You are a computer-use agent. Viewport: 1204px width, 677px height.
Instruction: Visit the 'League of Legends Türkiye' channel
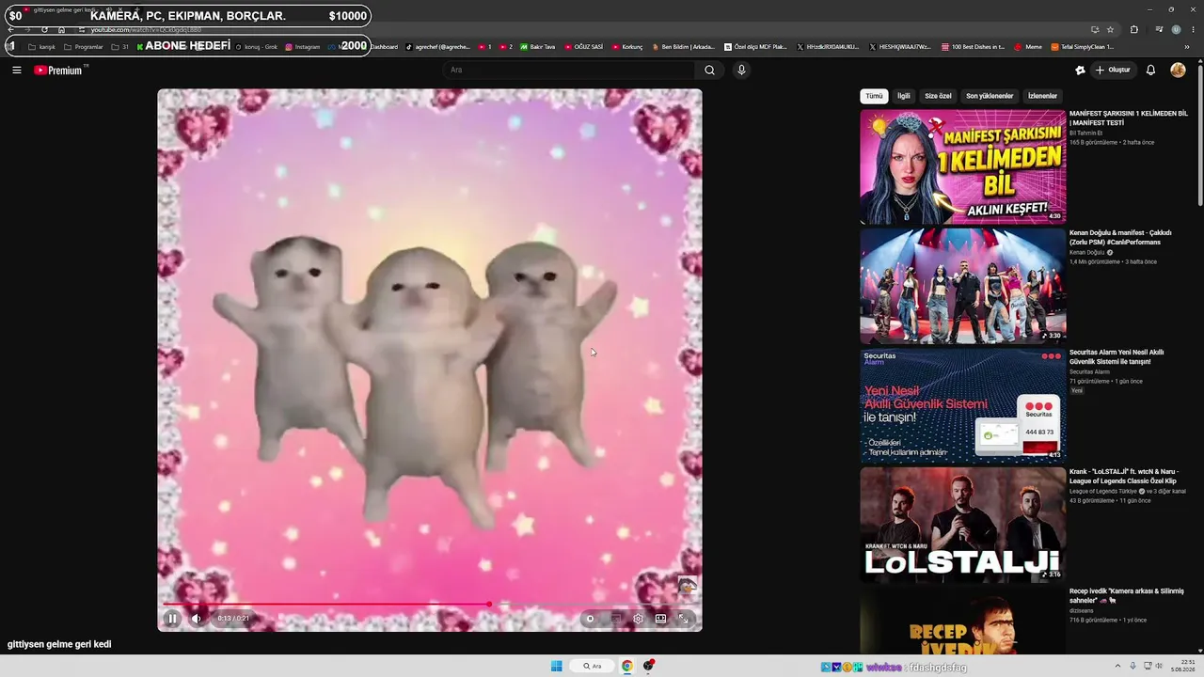pyautogui.click(x=1103, y=491)
